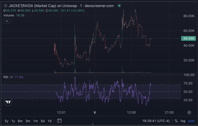Click the RSI 75.00 axis label
The height and width of the screenshot is (126, 198).
pyautogui.click(x=188, y=83)
